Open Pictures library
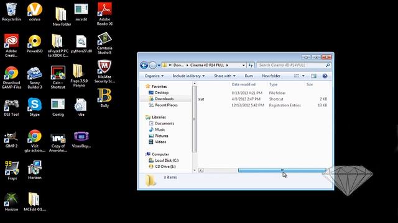 162,136
